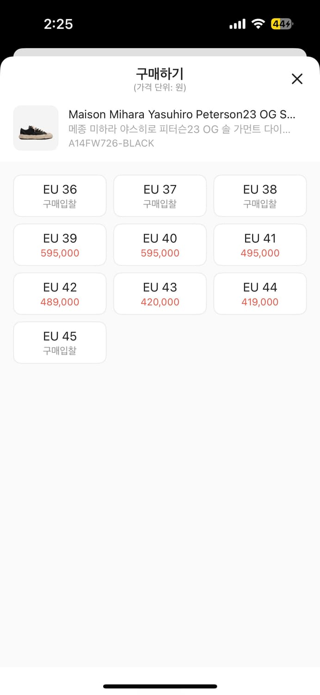Screen dimensions: 320x695
Task: Tap the cellular signal bars icon
Action: coord(237,24)
